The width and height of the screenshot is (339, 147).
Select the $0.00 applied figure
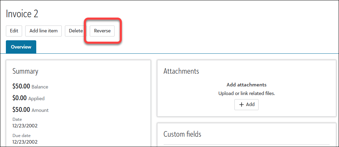pyautogui.click(x=19, y=98)
